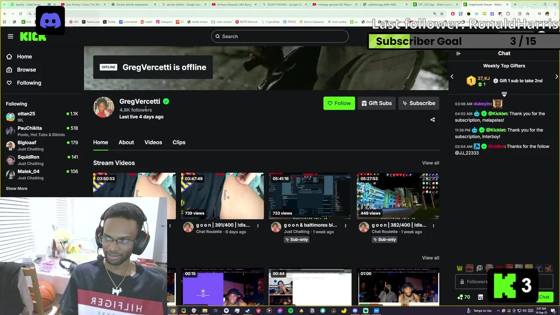Collapse the chat panel
The image size is (560, 315).
(458, 53)
